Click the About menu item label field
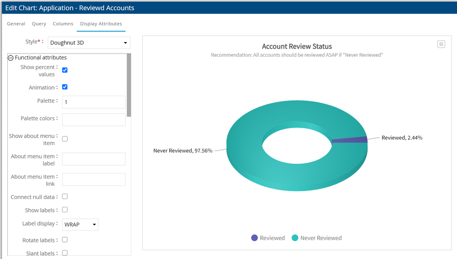 tap(93, 159)
